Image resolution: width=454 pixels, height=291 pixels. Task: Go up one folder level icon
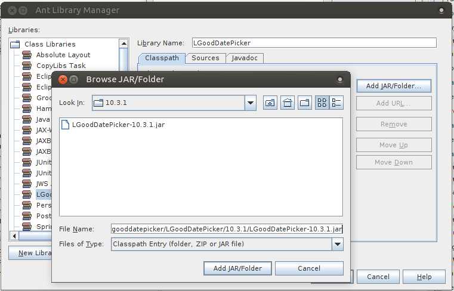coord(270,103)
